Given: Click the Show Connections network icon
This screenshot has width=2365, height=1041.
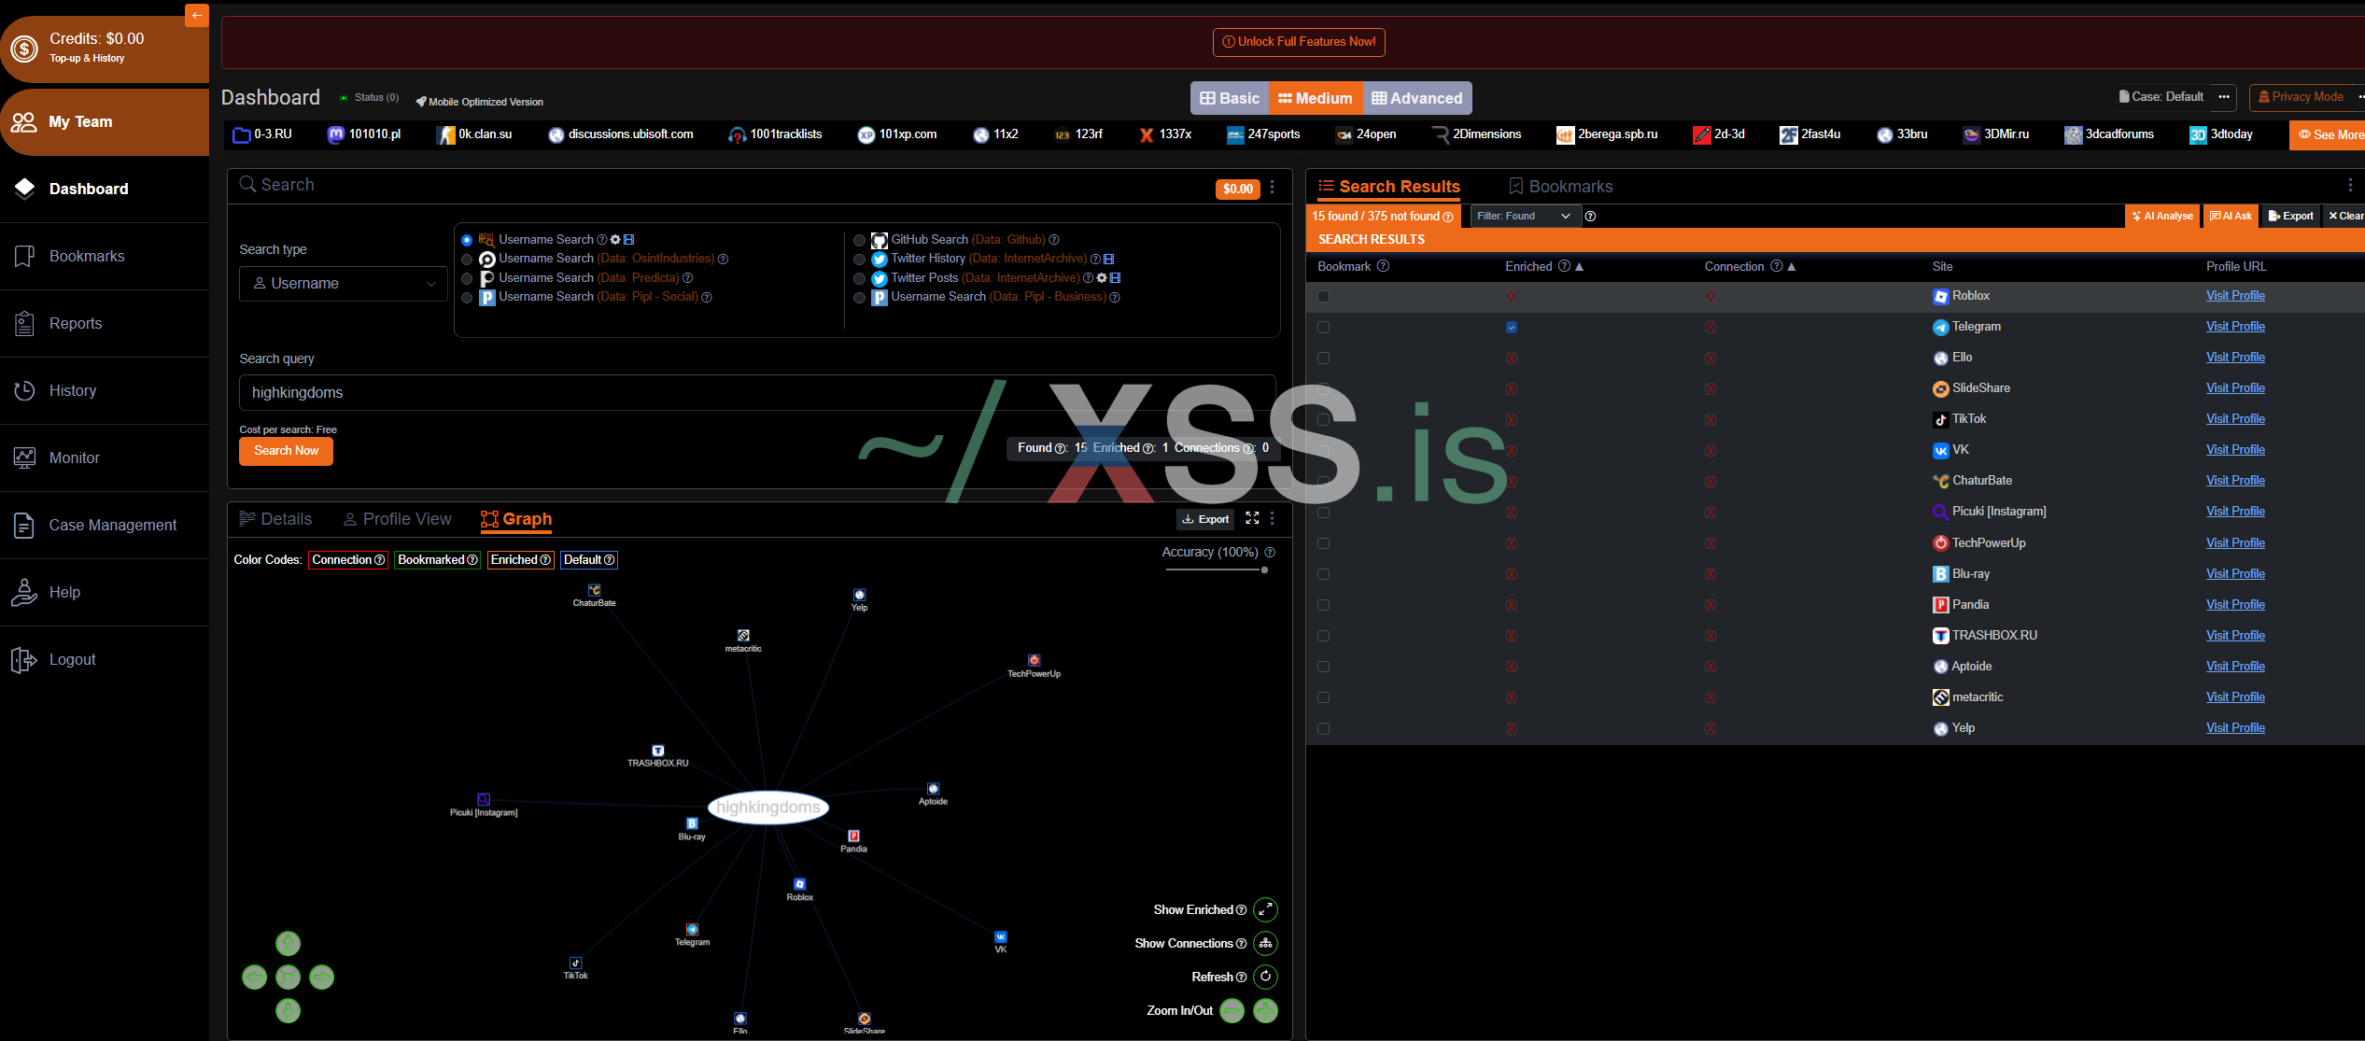Looking at the screenshot, I should tap(1265, 943).
